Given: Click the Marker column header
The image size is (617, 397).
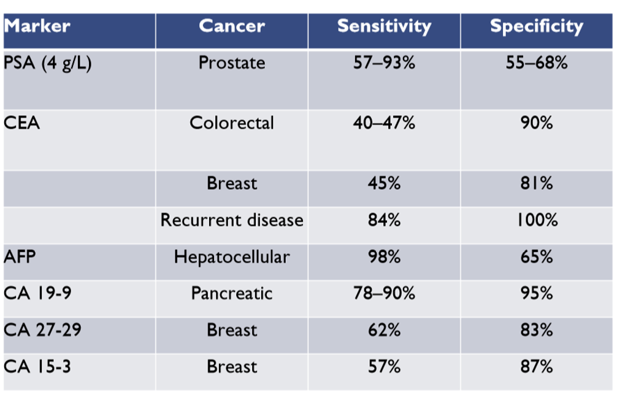Looking at the screenshot, I should click(x=37, y=26).
